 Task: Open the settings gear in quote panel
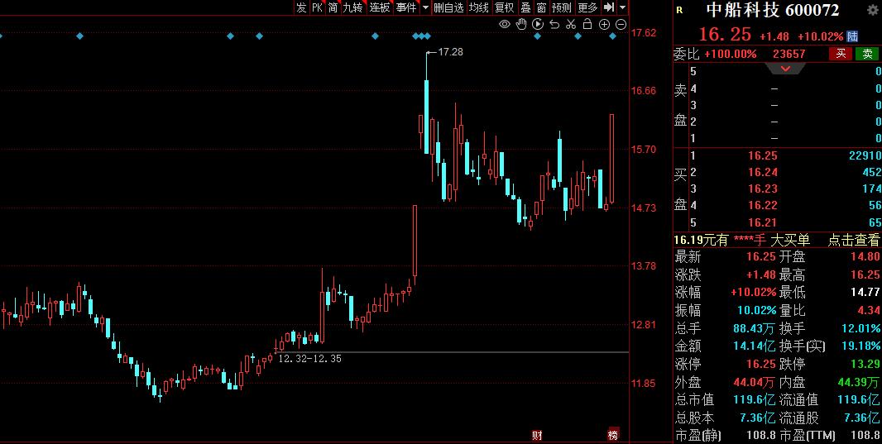click(872, 10)
